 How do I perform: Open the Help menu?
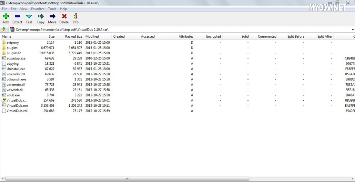tap(63, 9)
